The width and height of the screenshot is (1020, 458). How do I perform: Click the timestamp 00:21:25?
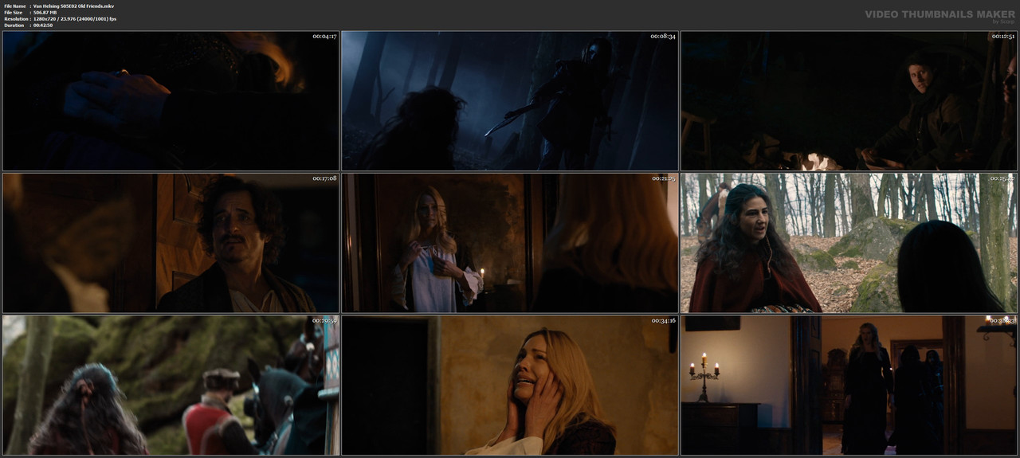[663, 178]
